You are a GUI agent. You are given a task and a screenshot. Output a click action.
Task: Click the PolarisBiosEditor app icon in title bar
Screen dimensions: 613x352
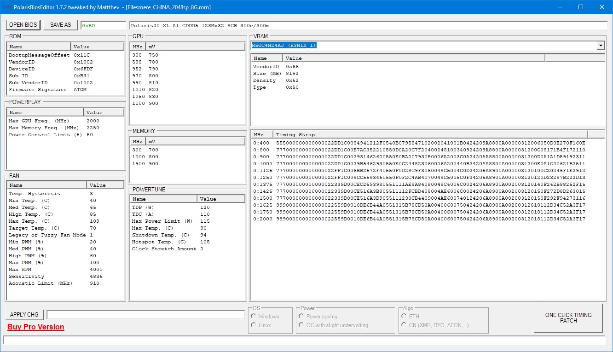(x=7, y=7)
